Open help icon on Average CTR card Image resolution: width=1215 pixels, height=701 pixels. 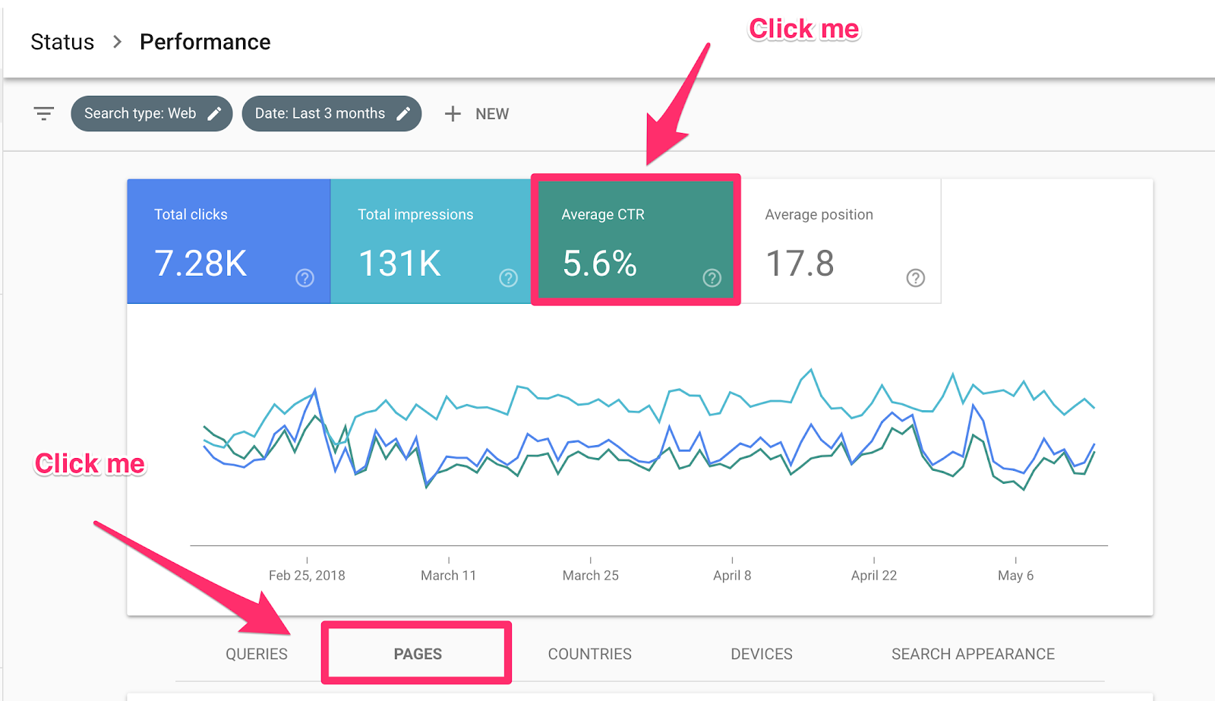click(712, 278)
